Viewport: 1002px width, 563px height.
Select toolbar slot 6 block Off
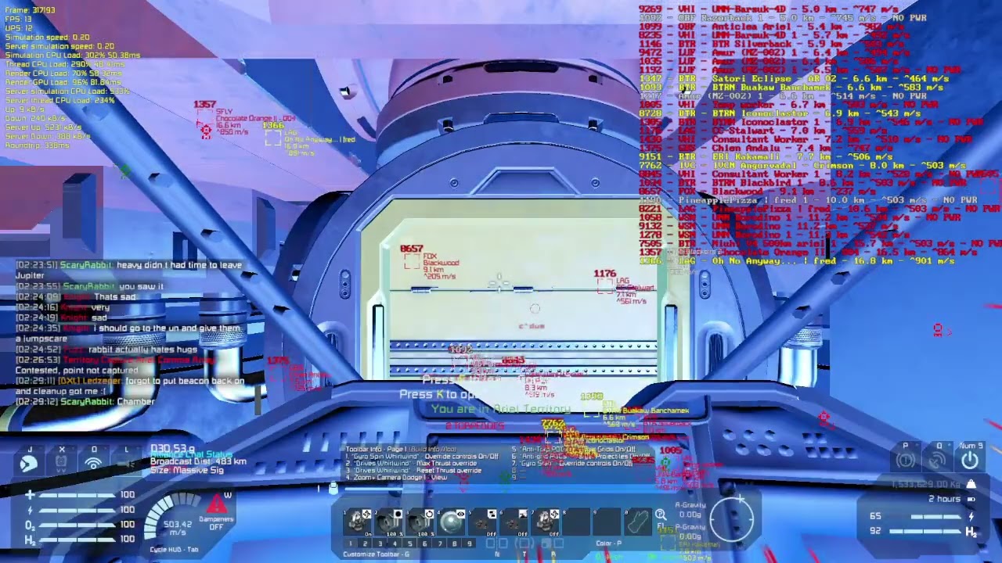click(x=514, y=522)
